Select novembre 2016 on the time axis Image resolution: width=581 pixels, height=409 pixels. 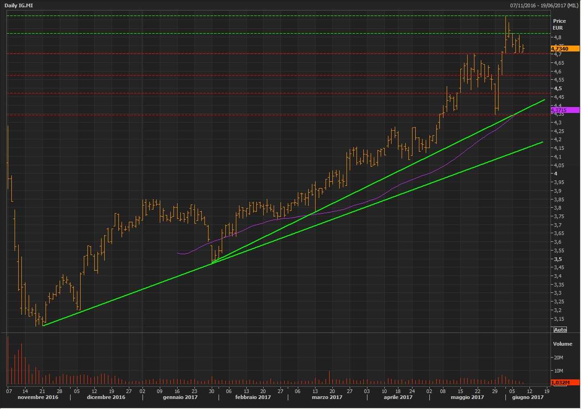tap(38, 398)
